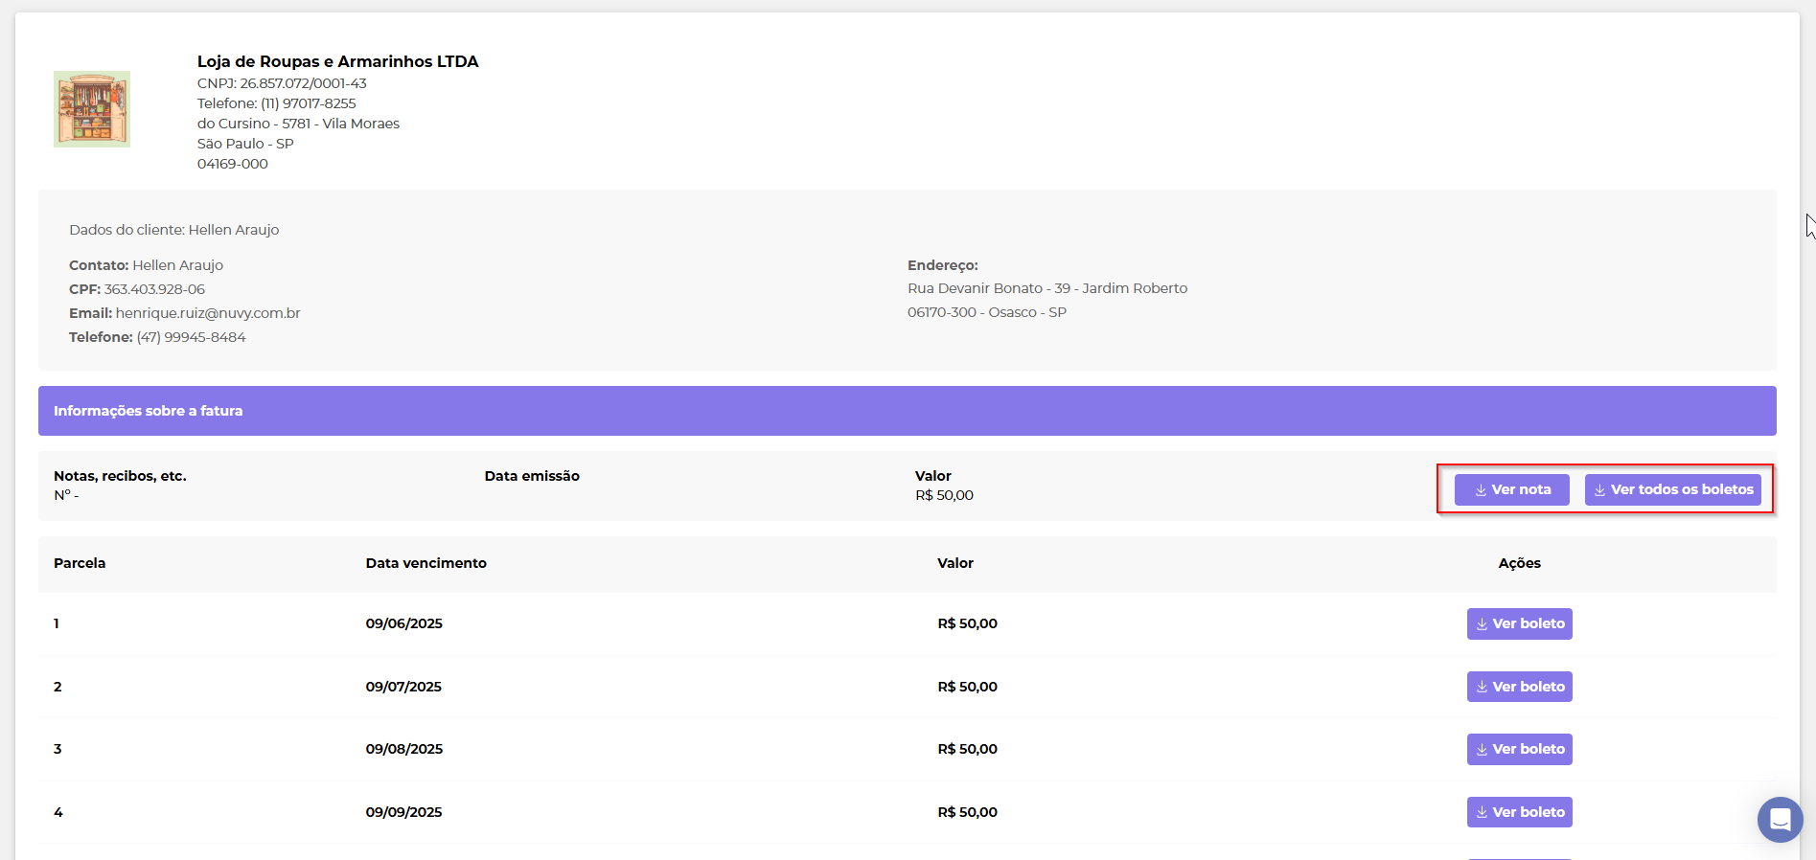Click download icon for installment 2 boleto
This screenshot has width=1816, height=860.
(1482, 688)
